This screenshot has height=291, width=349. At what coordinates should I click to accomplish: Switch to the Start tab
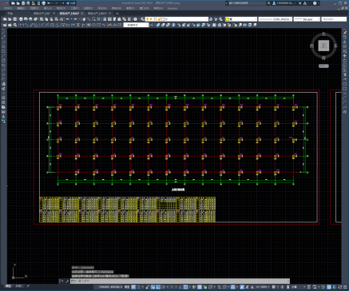[x=10, y=13]
